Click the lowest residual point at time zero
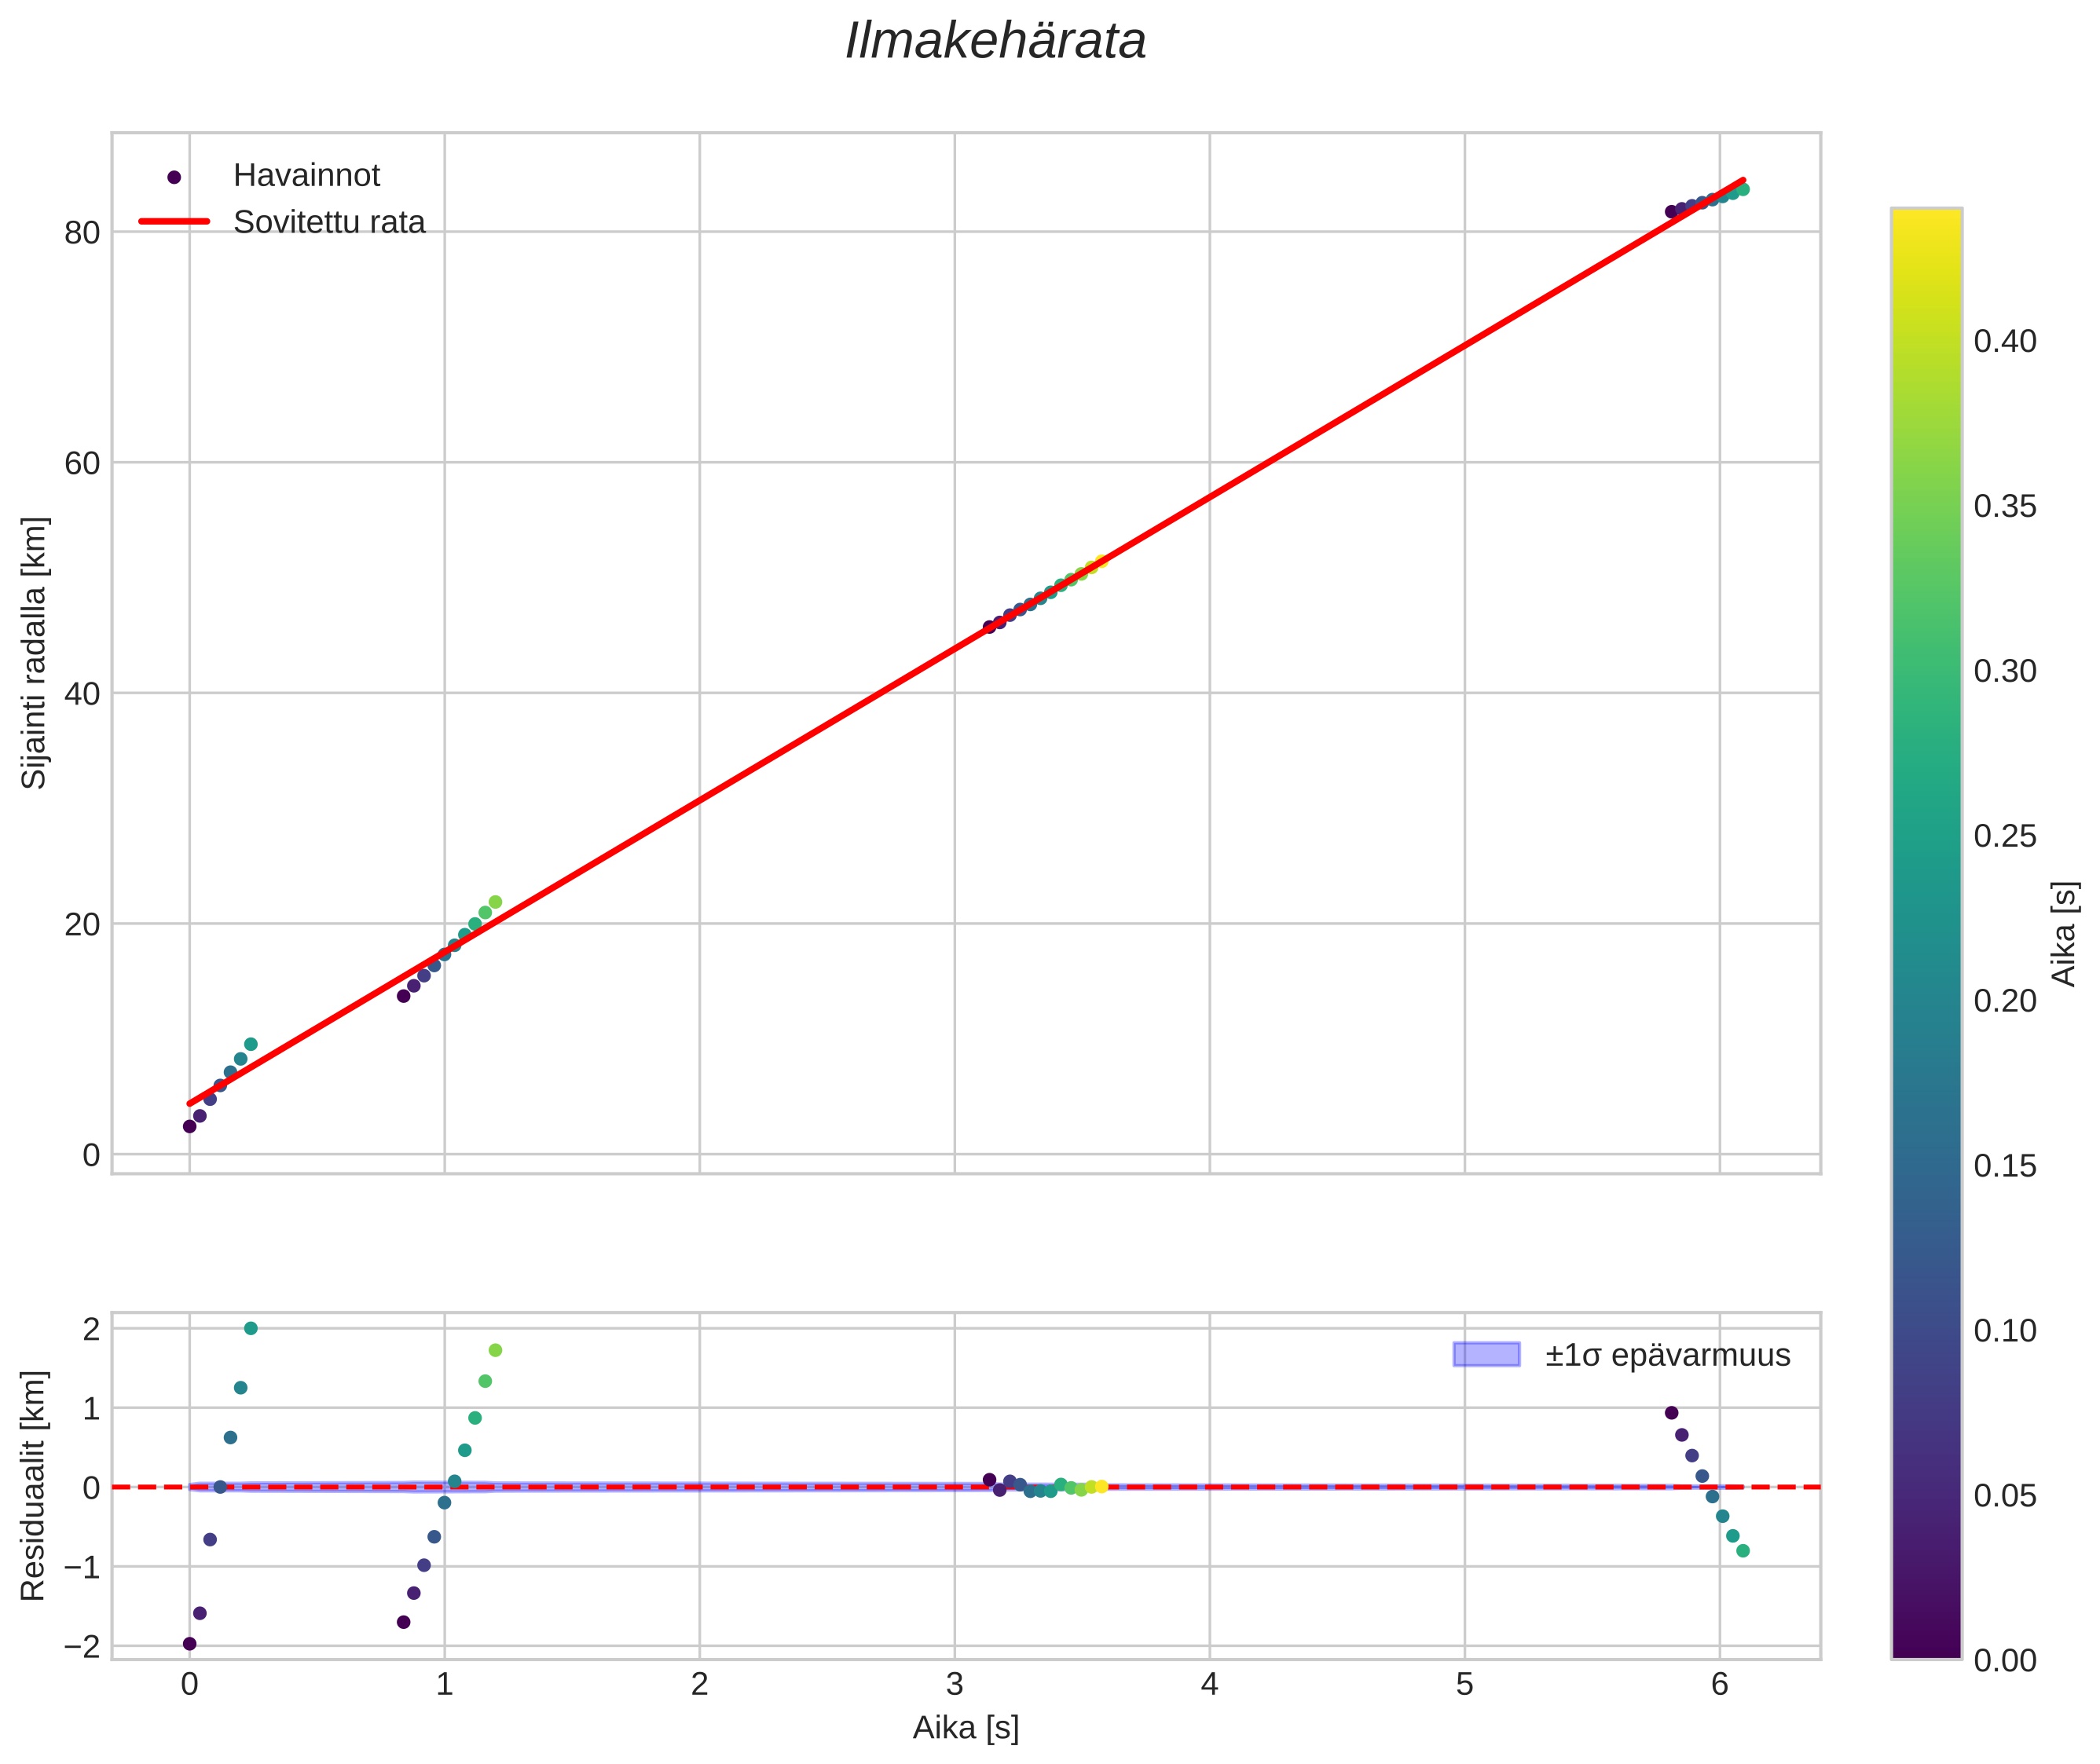Screen dimensions: 2100x1764 pyautogui.click(x=190, y=1643)
